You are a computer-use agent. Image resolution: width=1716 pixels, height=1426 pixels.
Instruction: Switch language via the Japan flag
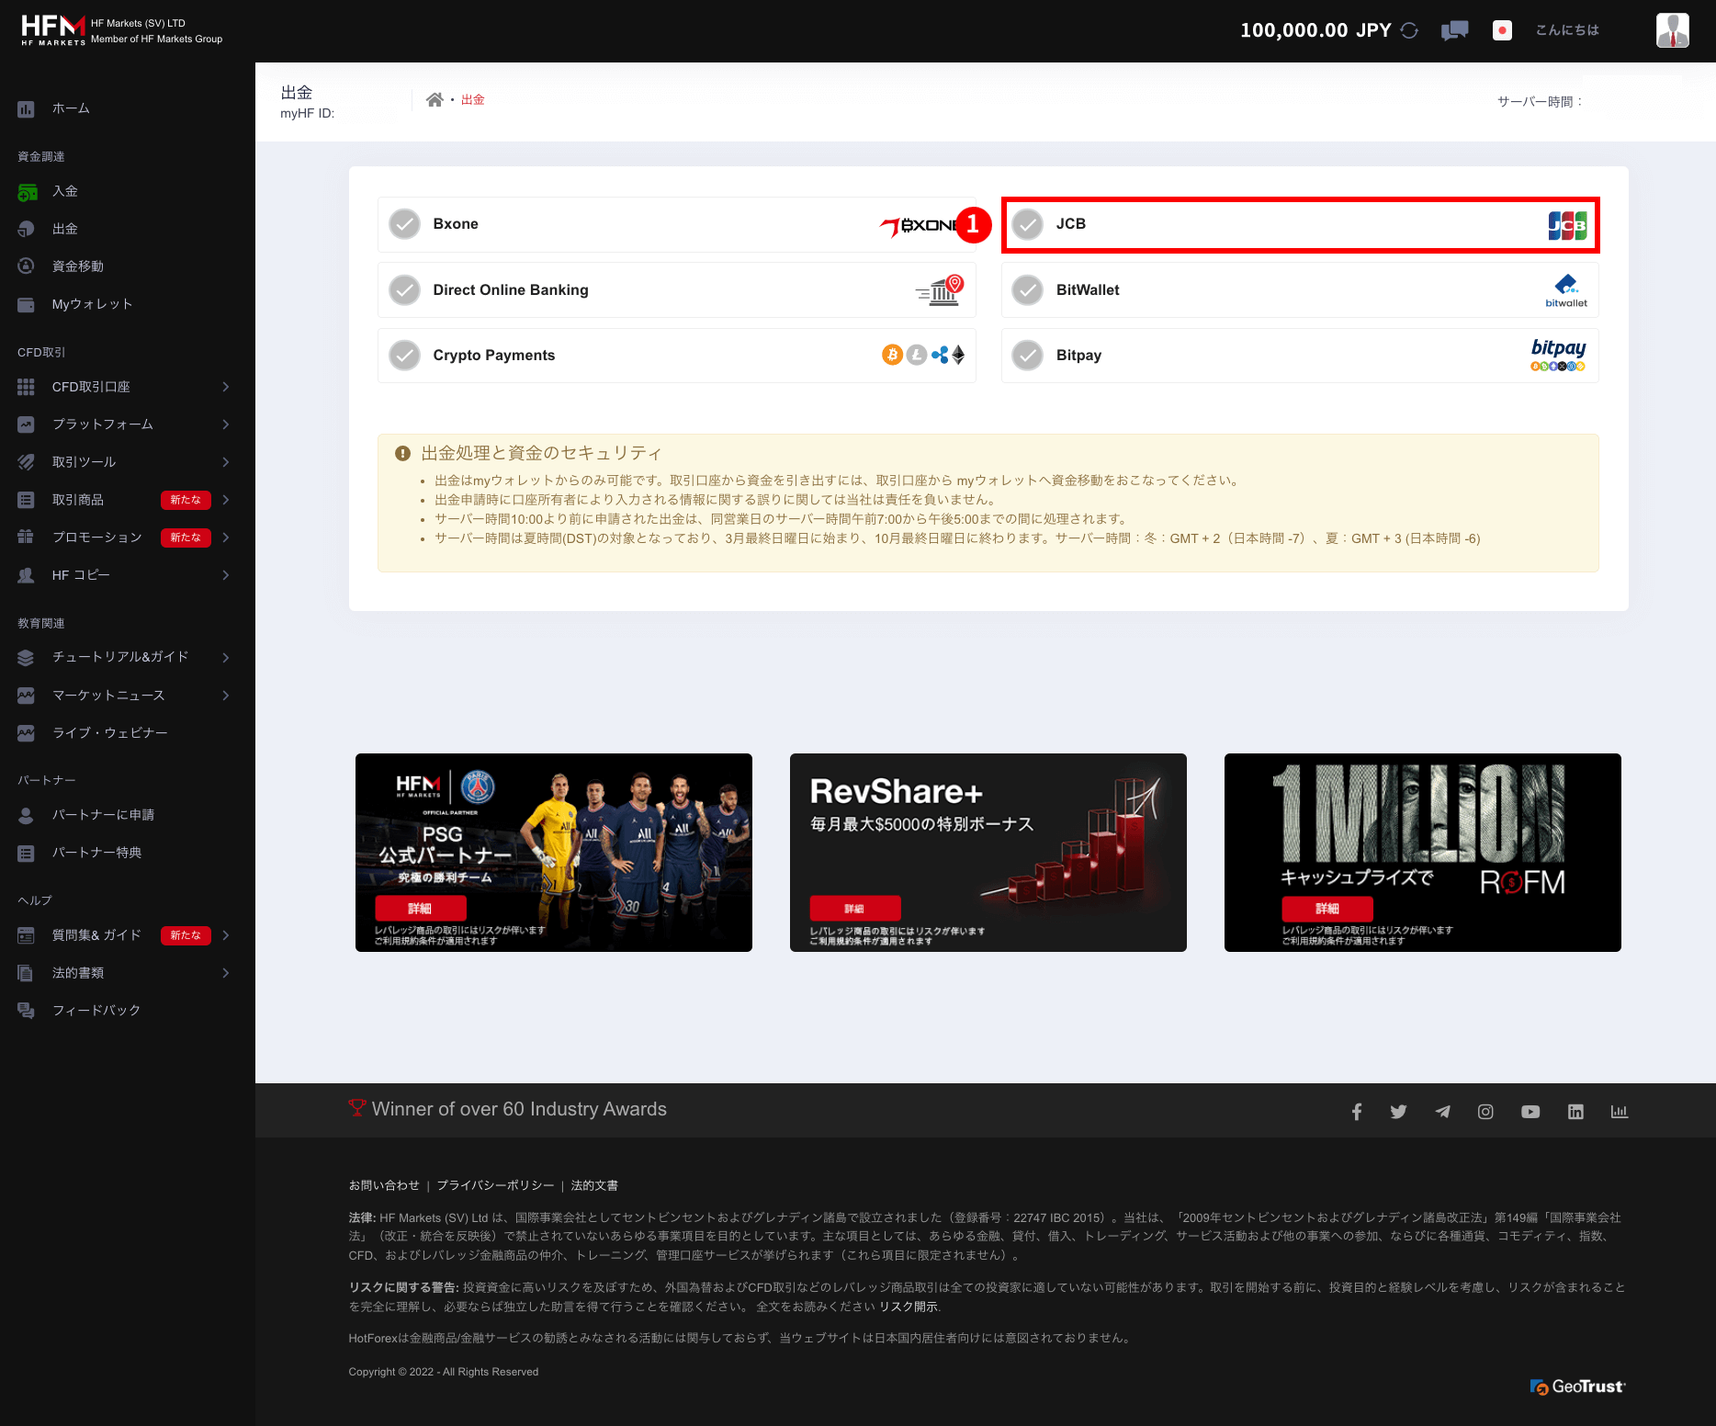pyautogui.click(x=1502, y=29)
